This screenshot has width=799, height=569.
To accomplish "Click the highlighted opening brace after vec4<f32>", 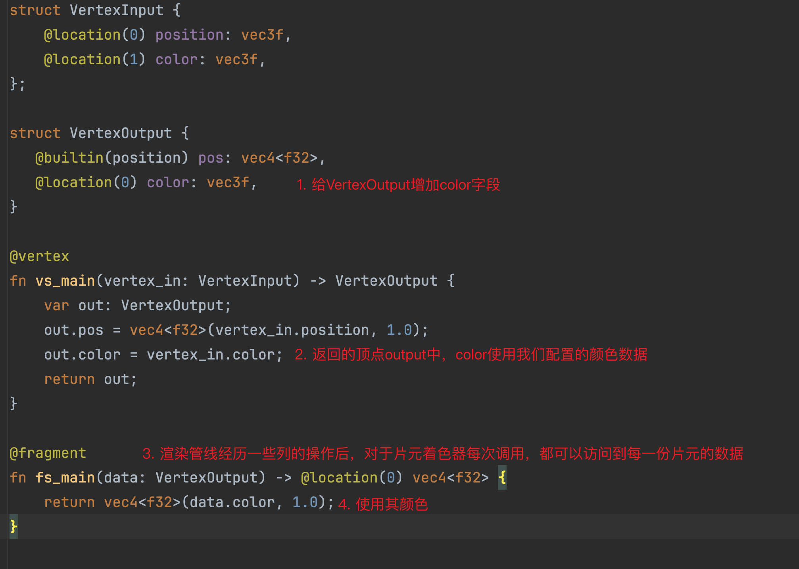I will (x=502, y=477).
